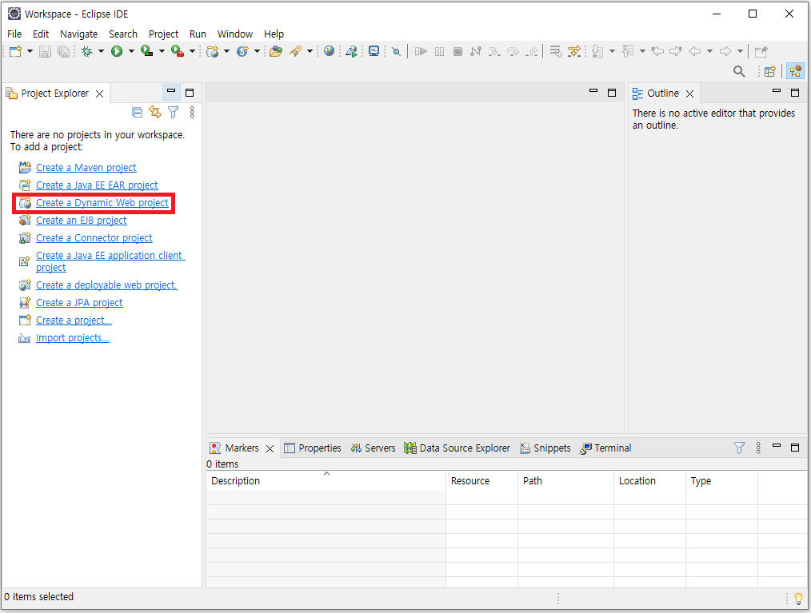
Task: Click the Skip All Breakpoints icon
Action: tap(396, 52)
